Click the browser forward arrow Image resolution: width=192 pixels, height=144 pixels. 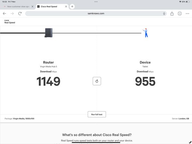coord(12,13)
